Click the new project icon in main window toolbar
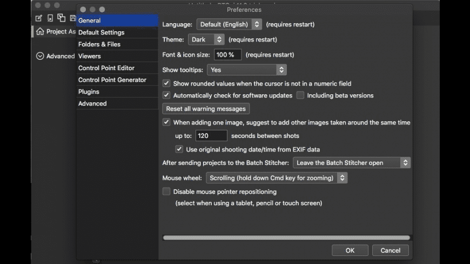The width and height of the screenshot is (470, 264). pyautogui.click(x=39, y=18)
